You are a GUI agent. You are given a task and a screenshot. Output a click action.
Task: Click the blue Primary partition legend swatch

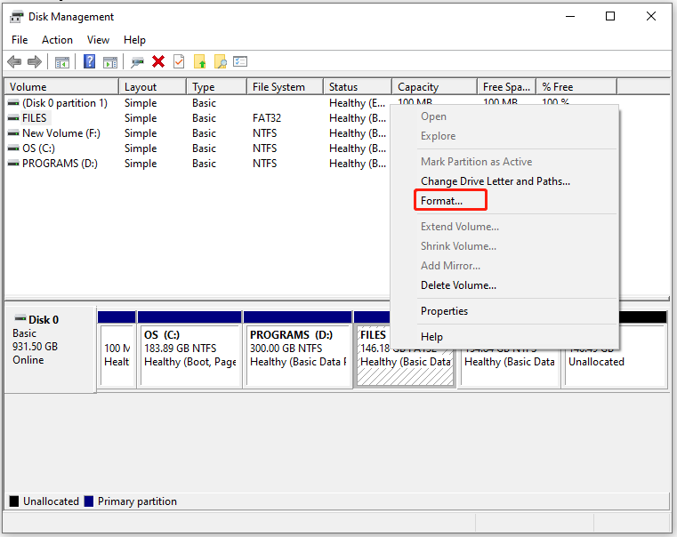pyautogui.click(x=89, y=501)
